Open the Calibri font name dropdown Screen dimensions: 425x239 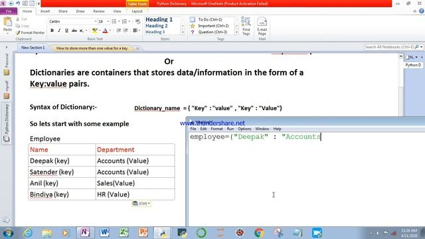96,21
